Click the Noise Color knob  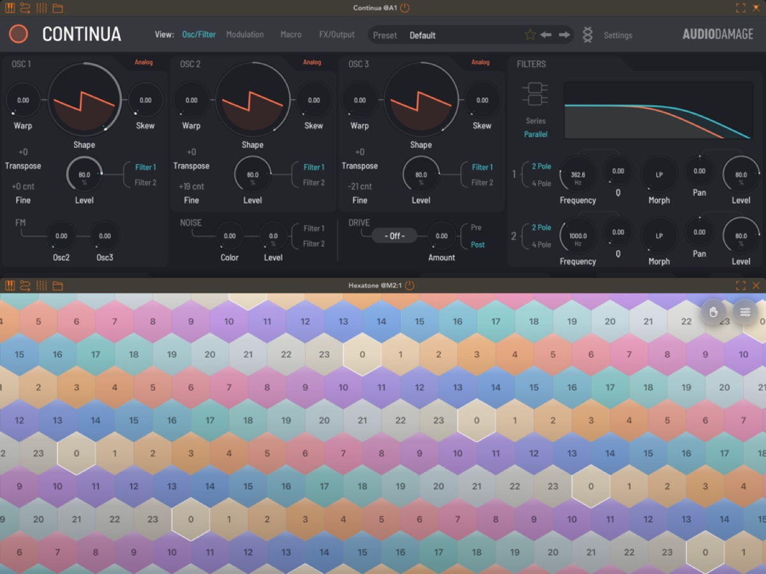[x=230, y=236]
